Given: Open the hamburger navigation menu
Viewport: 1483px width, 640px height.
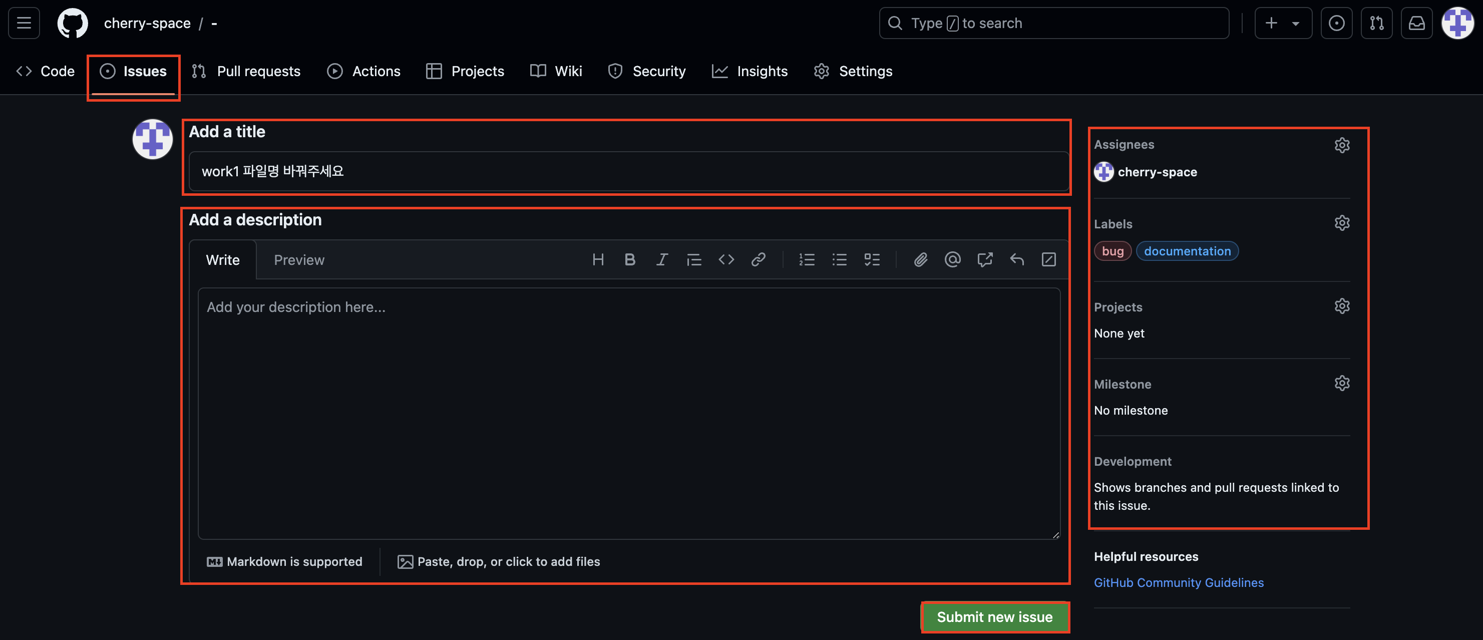Looking at the screenshot, I should pyautogui.click(x=24, y=23).
